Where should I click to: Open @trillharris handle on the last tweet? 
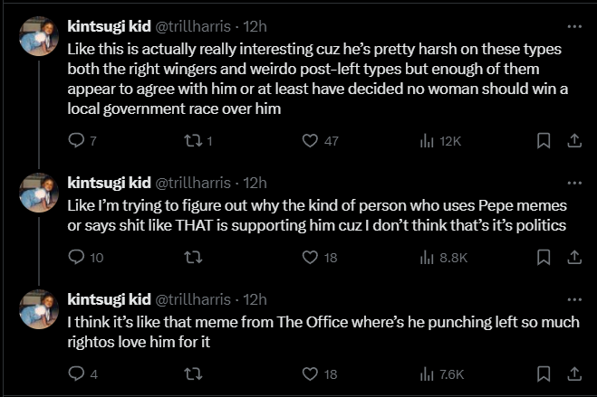click(193, 299)
